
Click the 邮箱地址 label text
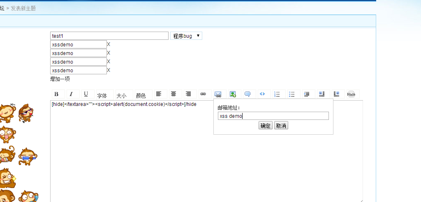(229, 108)
